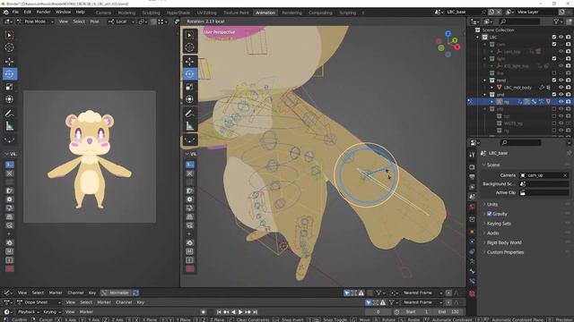This screenshot has width=574, height=322.
Task: Toggle the rend collection eye visibility
Action: pyautogui.click(x=561, y=80)
